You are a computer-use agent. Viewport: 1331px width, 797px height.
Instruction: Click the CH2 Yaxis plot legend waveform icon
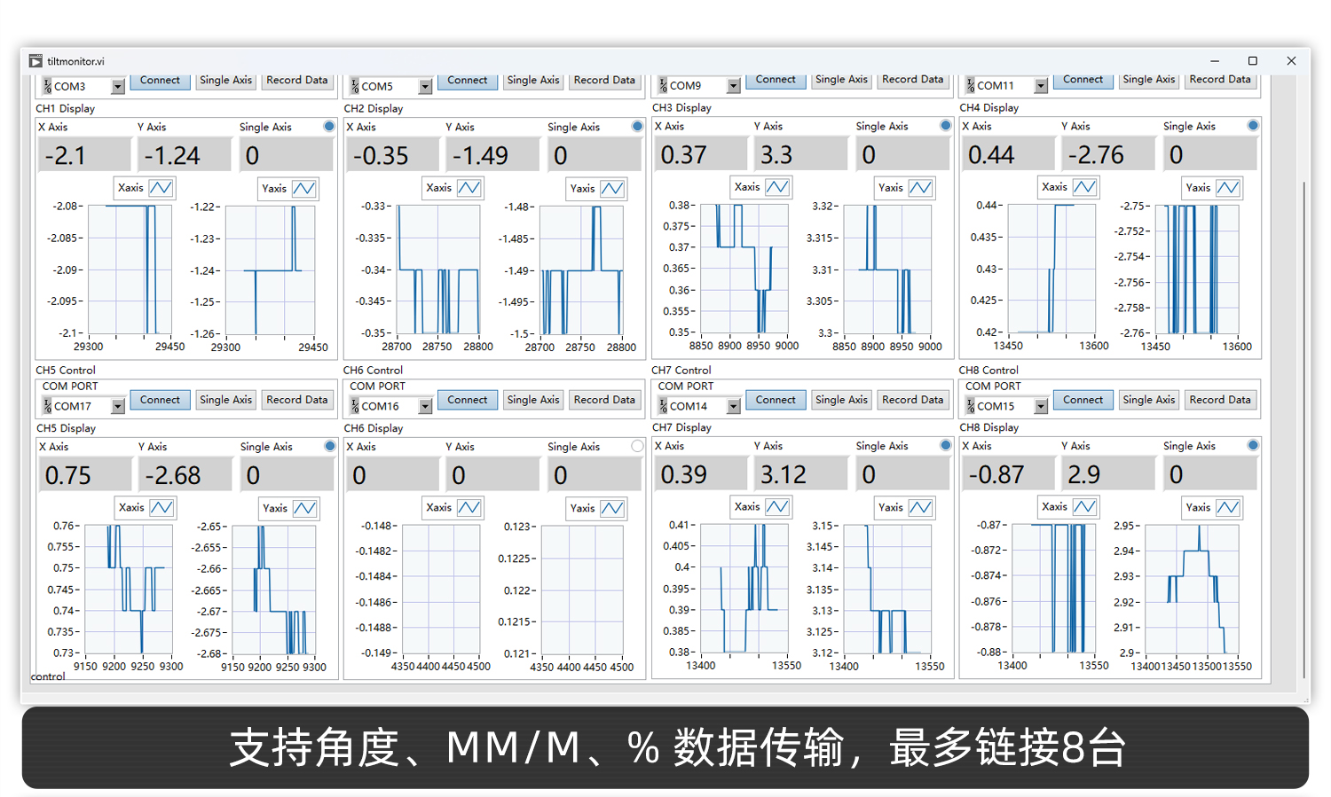612,189
